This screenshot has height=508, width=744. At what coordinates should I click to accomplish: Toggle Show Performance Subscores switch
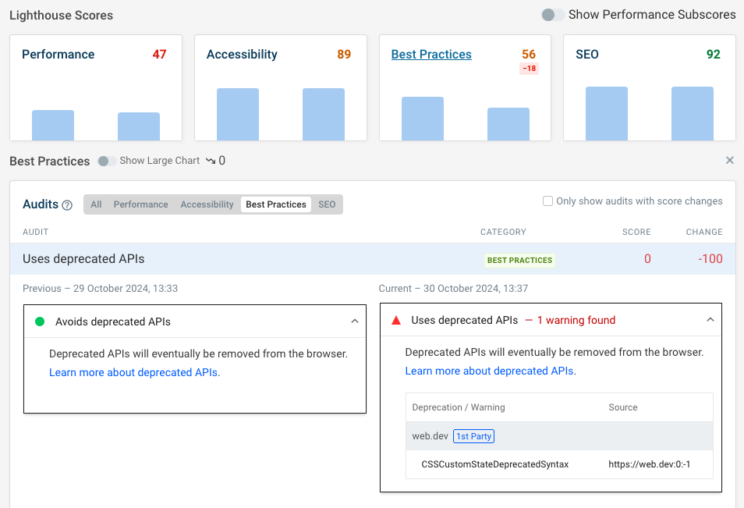tap(553, 15)
